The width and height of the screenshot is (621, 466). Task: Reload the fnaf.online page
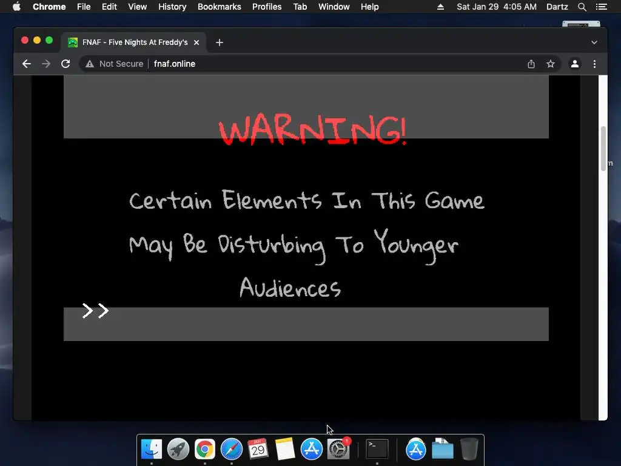pyautogui.click(x=65, y=64)
